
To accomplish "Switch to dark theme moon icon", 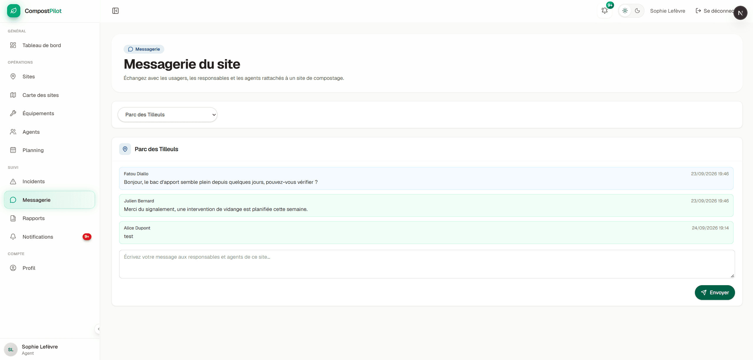I will tap(637, 11).
